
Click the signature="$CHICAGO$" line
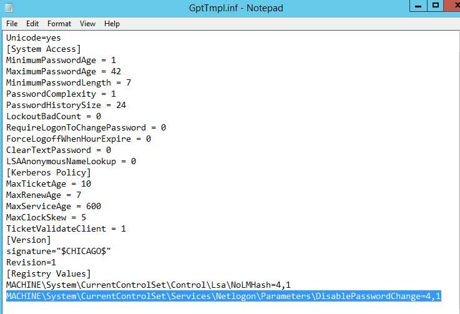pos(59,251)
